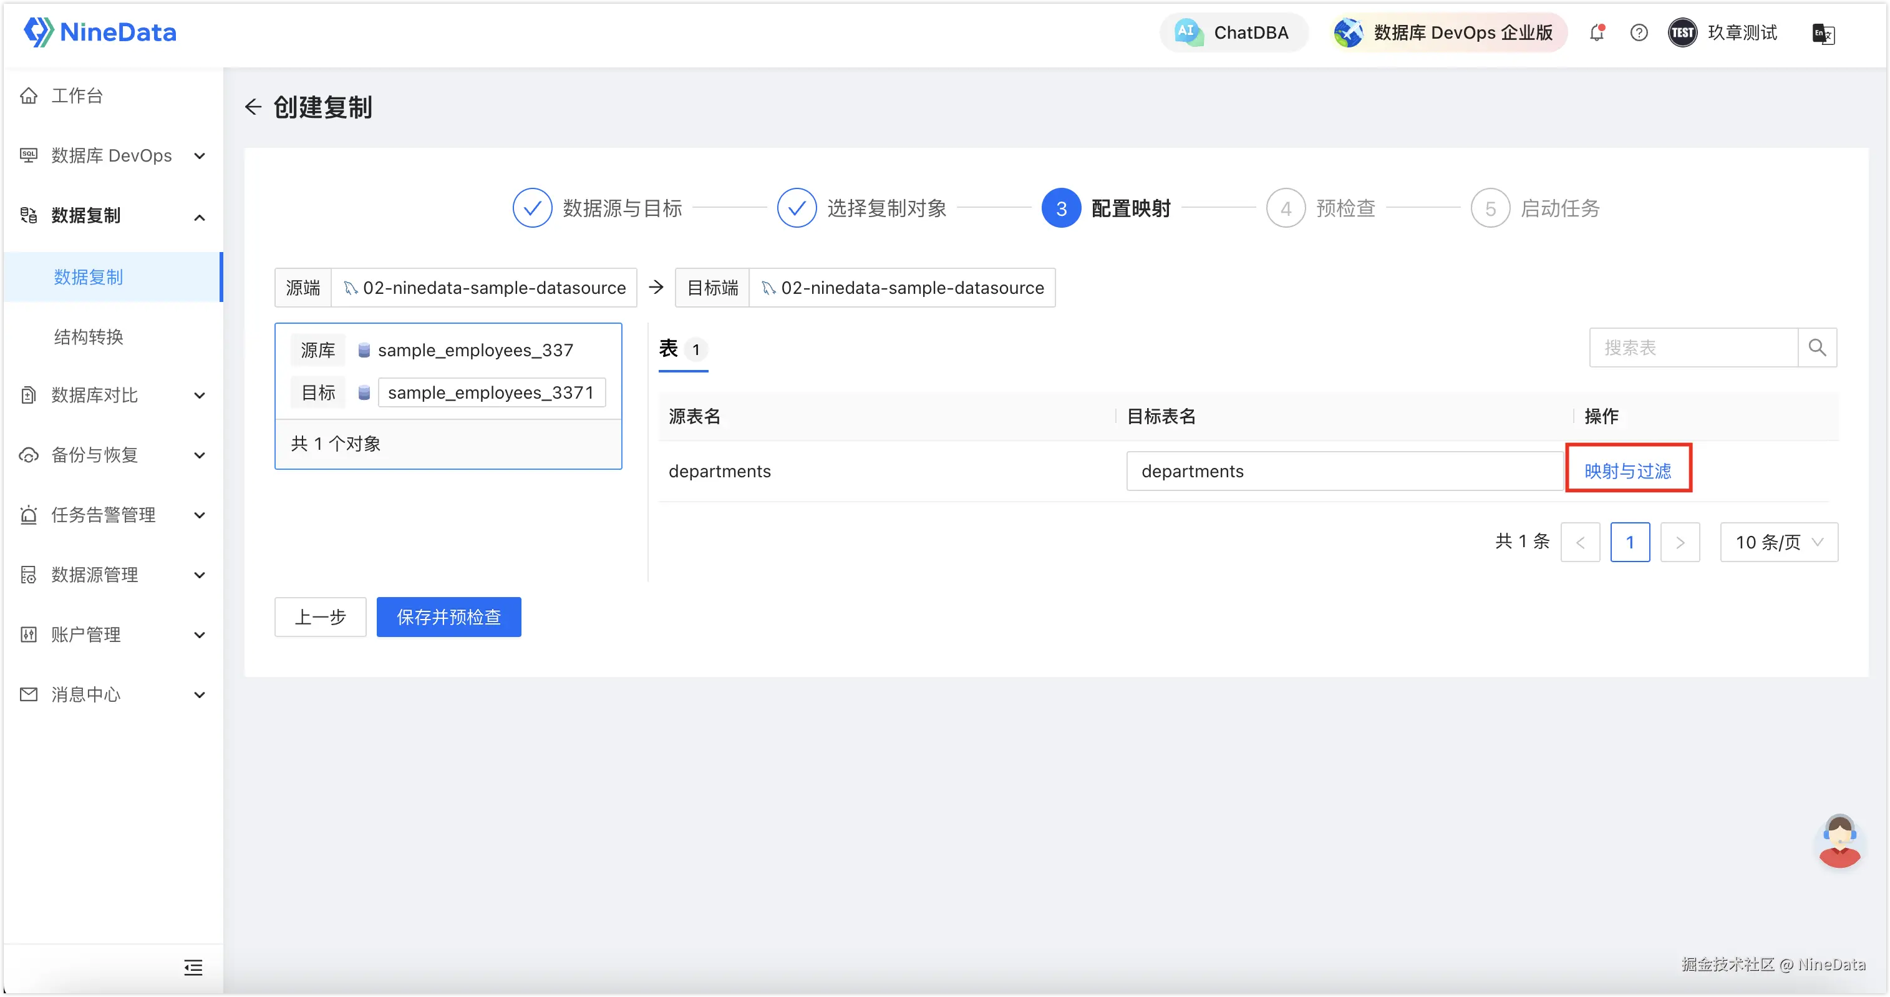Click the back arrow beside 创建复制
This screenshot has height=997, width=1890.
253,107
